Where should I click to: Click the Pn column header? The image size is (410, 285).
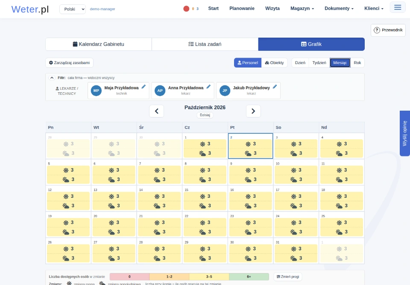[x=68, y=127]
